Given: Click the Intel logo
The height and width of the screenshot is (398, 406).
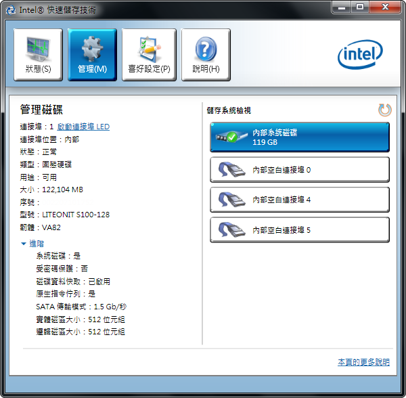Looking at the screenshot, I should click(360, 54).
